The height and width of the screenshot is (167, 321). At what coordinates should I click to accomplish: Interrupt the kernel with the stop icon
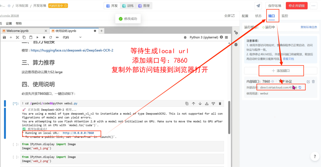(44, 37)
